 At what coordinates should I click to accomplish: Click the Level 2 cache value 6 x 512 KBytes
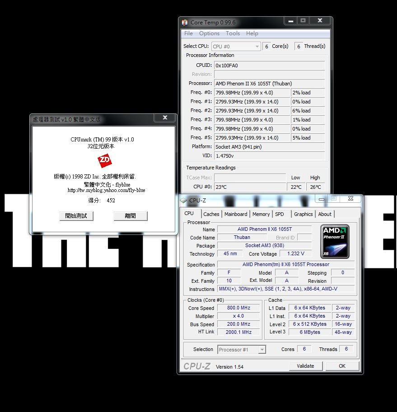[x=309, y=324]
